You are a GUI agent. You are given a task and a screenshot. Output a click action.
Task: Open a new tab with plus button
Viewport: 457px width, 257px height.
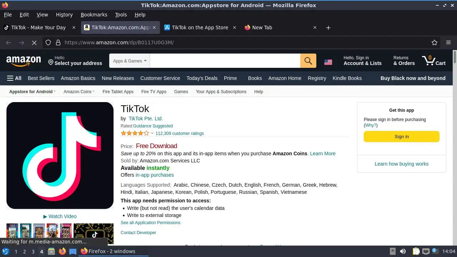328,27
